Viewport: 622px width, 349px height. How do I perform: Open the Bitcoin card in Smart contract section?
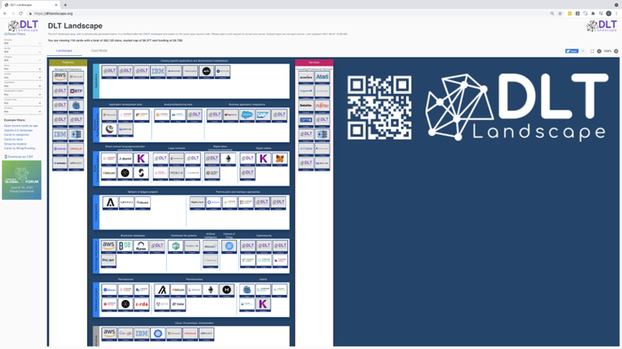point(109,173)
